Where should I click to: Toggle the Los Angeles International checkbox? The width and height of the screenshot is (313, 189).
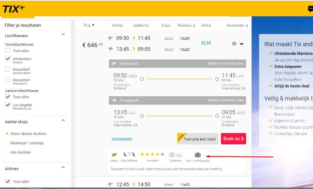[x=7, y=105]
